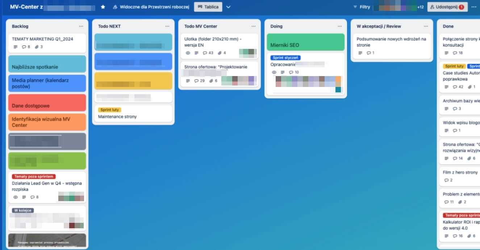Open the Widok wpisu blogo card
This screenshot has height=250, width=480.
(460, 126)
